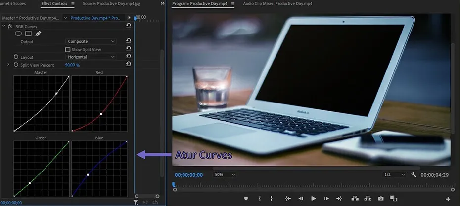This screenshot has height=206, width=460.
Task: Click the Program monitor playhead marker
Action: coord(174,185)
